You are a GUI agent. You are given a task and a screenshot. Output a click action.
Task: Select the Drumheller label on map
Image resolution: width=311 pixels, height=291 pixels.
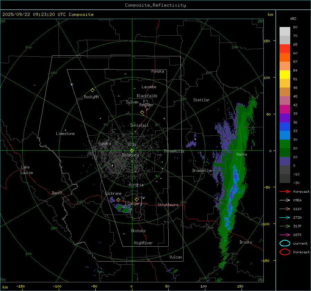tap(202, 171)
